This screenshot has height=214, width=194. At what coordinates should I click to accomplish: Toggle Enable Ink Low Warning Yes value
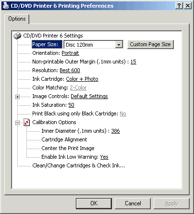click(104, 157)
